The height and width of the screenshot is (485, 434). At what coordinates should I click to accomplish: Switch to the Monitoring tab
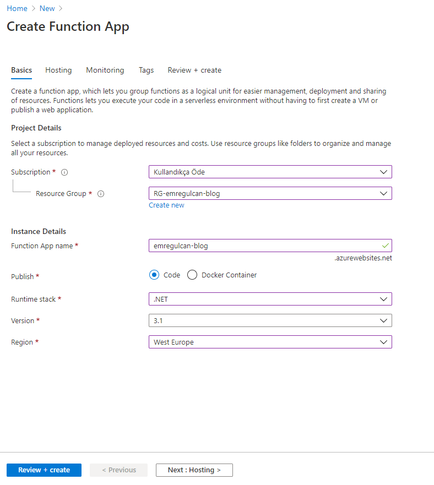[x=105, y=70]
